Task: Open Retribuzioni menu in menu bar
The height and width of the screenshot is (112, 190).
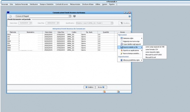Action: (x=34, y=4)
